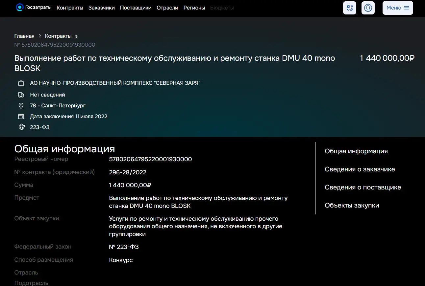Click the emblem icon beside 223-ФЗ

21,127
